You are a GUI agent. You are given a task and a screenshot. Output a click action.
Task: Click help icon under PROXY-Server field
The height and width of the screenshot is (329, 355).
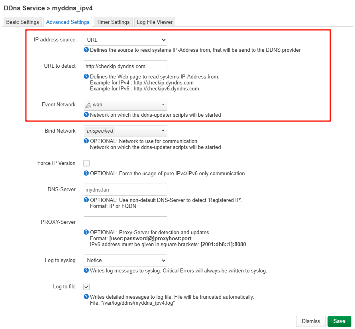pos(86,232)
